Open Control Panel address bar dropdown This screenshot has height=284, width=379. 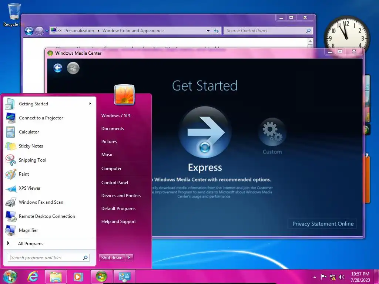tap(208, 31)
